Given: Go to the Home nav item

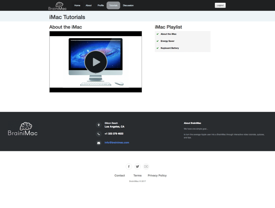Looking at the screenshot, I should 77,5.
